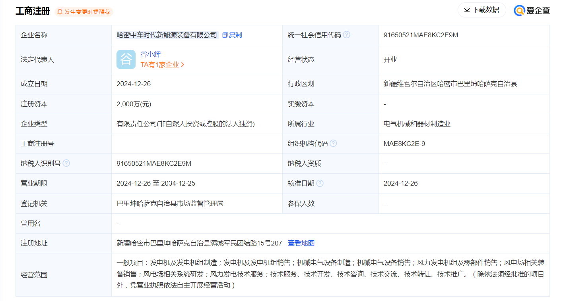Click establishment date 2024-12-26 beside 成立日期
The width and height of the screenshot is (565, 301).
pyautogui.click(x=134, y=84)
